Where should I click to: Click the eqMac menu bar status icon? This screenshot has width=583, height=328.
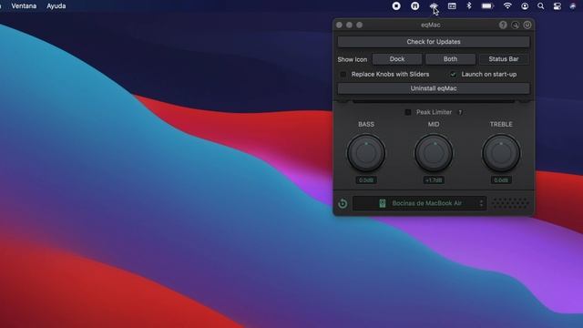coord(434,6)
